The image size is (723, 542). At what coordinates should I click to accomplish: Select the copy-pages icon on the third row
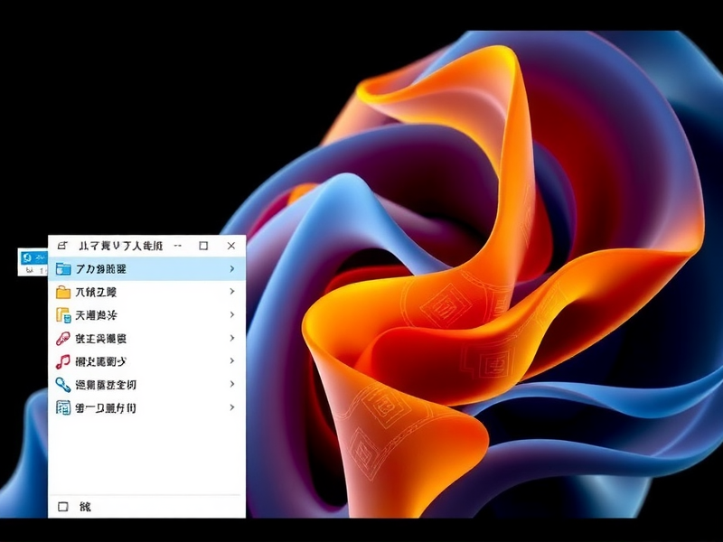61,315
